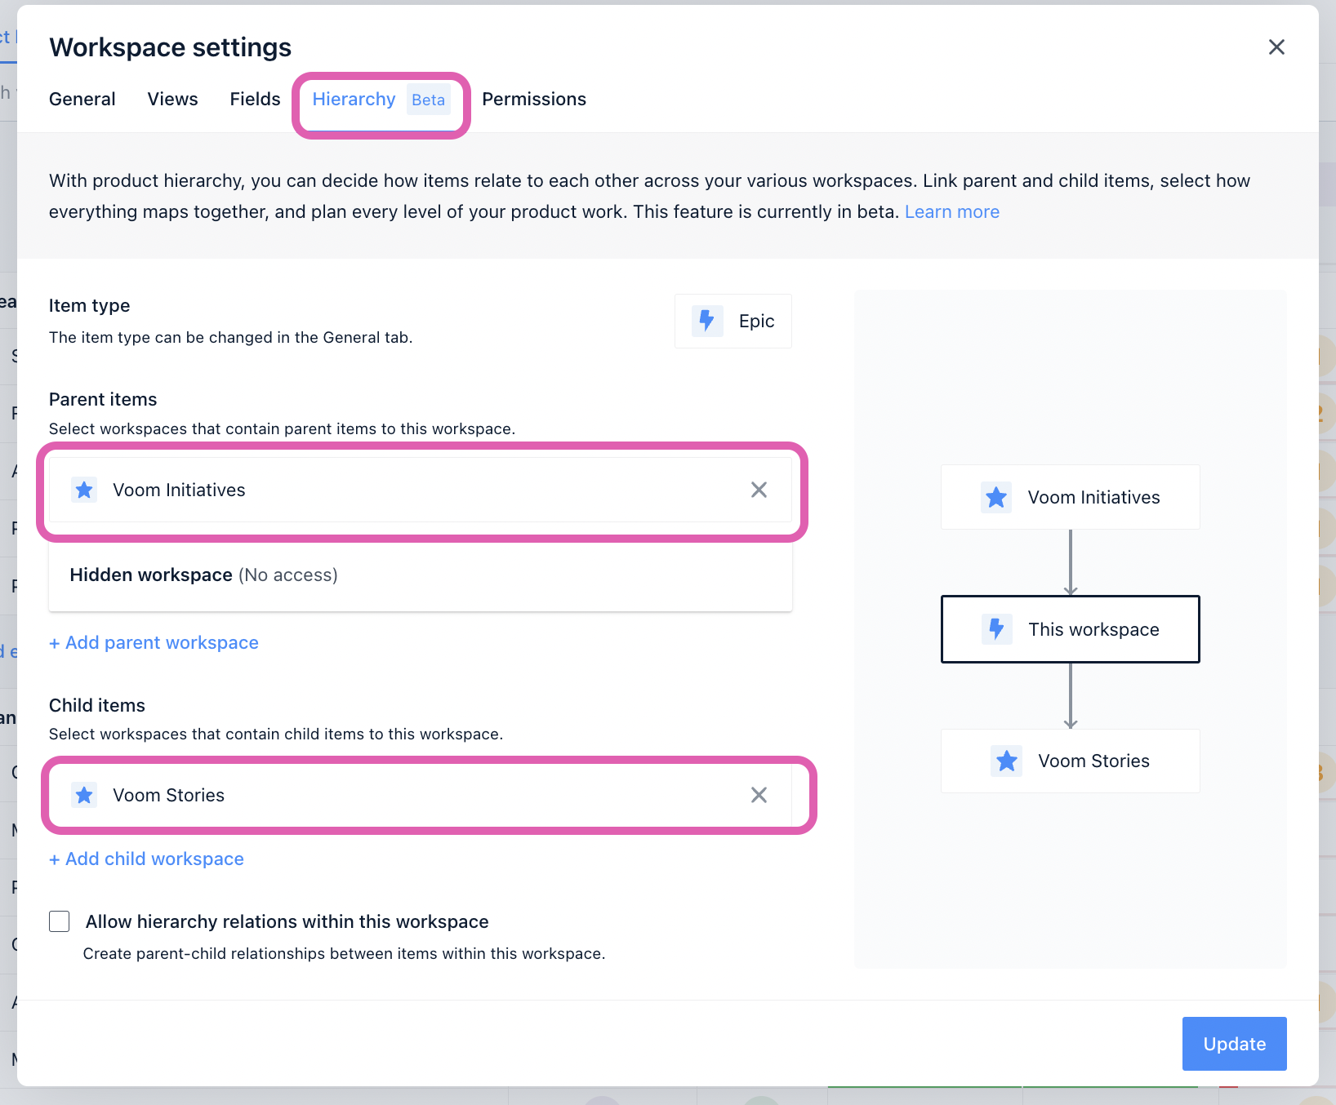Viewport: 1336px width, 1105px height.
Task: Click the star icon beside Voom Initiatives parent entry
Action: pyautogui.click(x=84, y=490)
